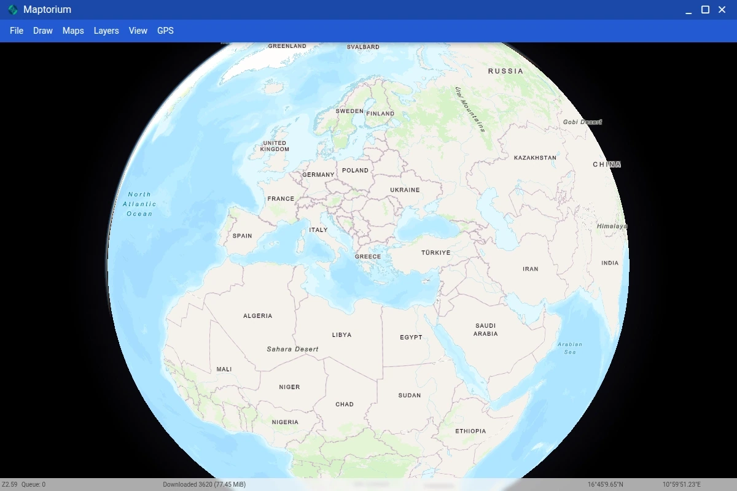Open the File menu
Image resolution: width=737 pixels, height=491 pixels.
pos(17,31)
